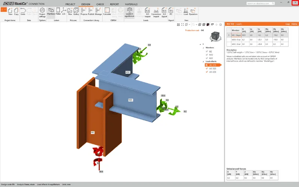Viewport: 299px width, 187px height.
Task: Toggle Loads in equilibrium option
Action: coord(130,12)
